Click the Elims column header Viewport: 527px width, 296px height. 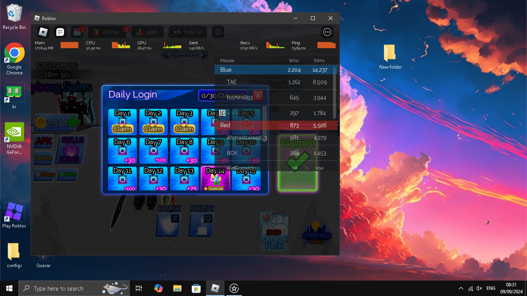coord(319,61)
